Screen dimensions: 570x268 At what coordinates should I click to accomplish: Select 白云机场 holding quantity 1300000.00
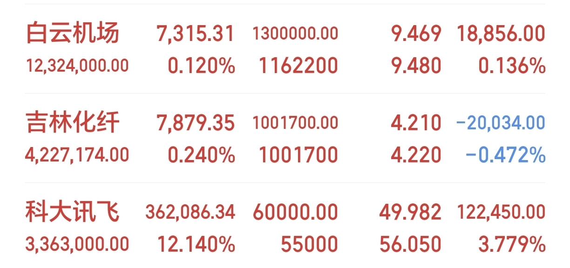[x=295, y=33]
